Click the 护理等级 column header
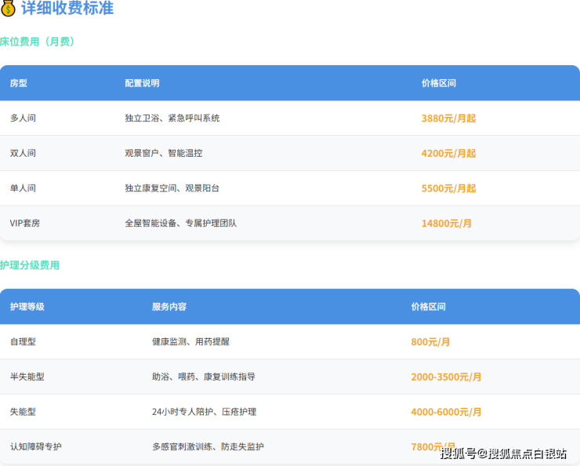Viewport: 580px width, 466px height. click(x=27, y=307)
